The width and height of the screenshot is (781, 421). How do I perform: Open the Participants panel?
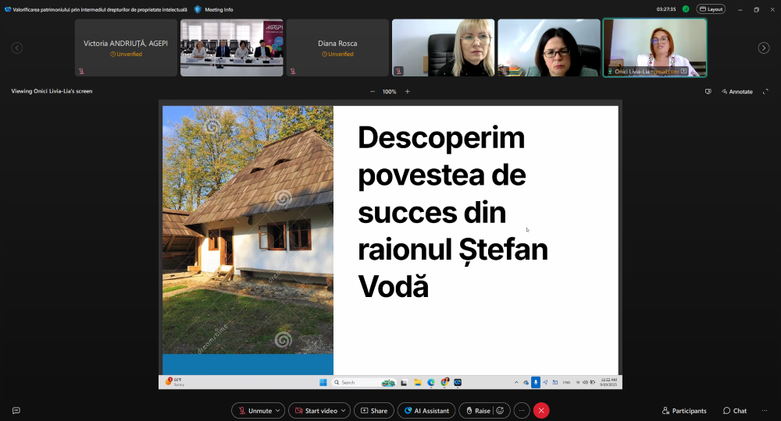pyautogui.click(x=684, y=410)
